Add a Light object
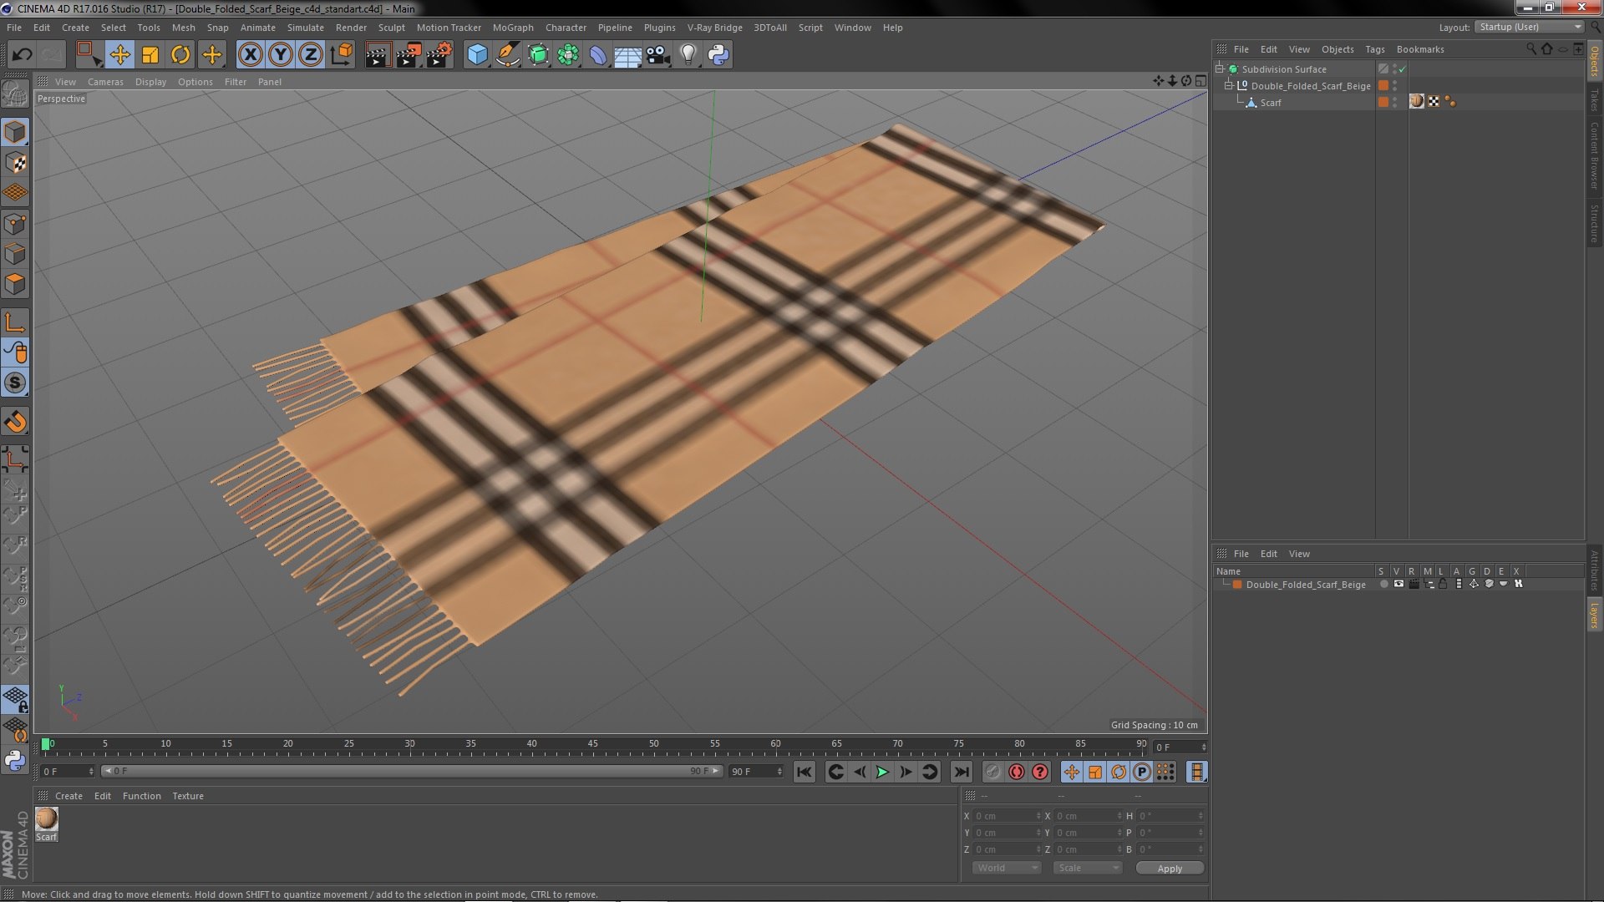1604x902 pixels. pos(688,55)
